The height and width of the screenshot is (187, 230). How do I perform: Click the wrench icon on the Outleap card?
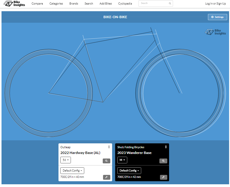106,177
